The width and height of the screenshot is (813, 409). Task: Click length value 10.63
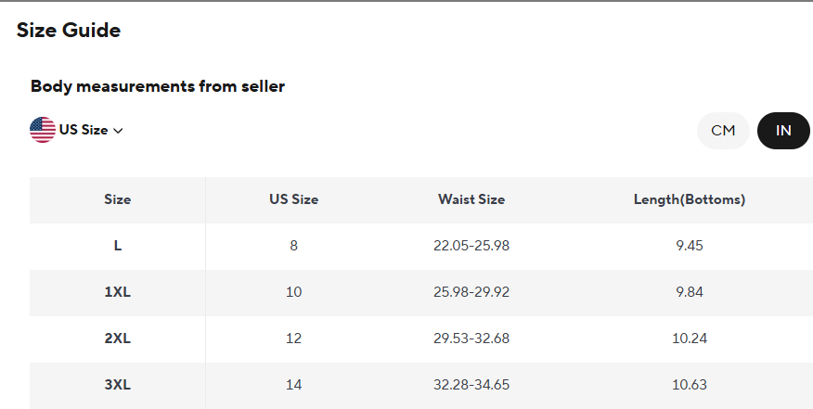[x=690, y=385]
